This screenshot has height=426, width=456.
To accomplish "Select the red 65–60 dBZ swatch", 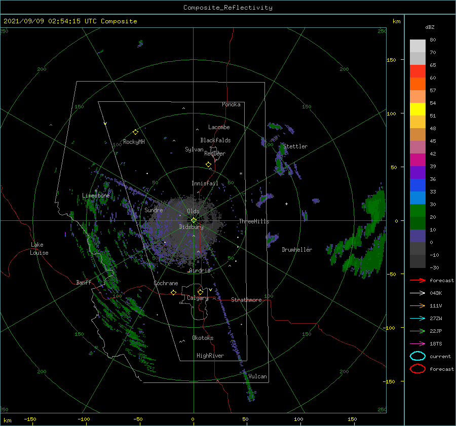I will (x=417, y=71).
